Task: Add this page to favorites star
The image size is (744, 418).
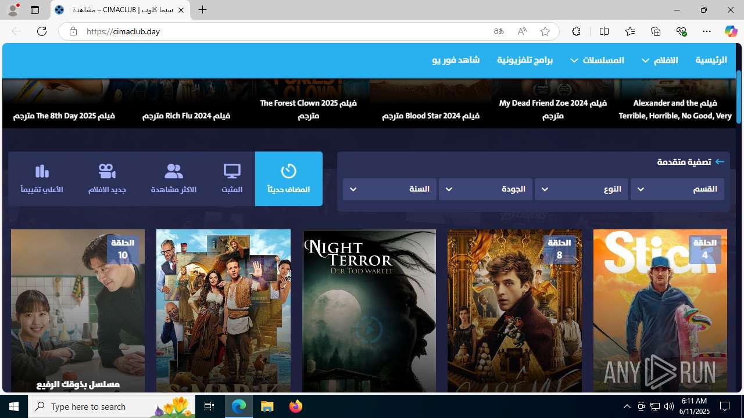Action: [545, 31]
